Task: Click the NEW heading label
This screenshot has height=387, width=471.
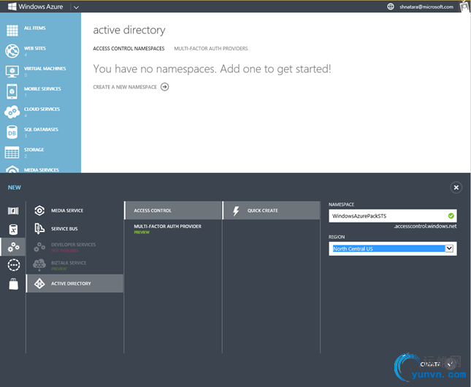Action: [15, 188]
